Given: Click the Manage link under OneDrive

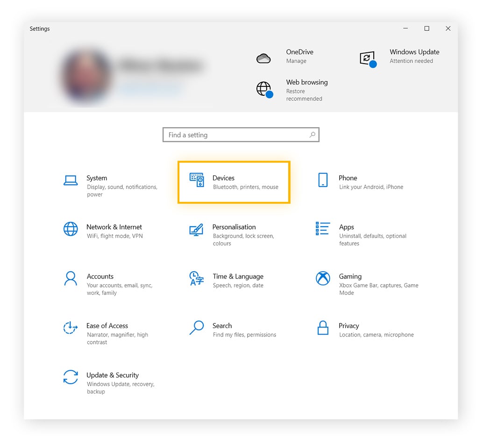Looking at the screenshot, I should pos(297,61).
